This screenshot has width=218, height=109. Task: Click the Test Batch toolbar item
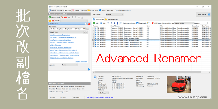60,10
